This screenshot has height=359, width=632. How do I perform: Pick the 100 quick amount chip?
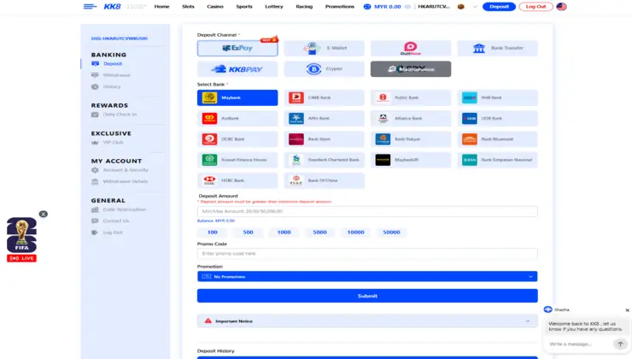pos(213,232)
